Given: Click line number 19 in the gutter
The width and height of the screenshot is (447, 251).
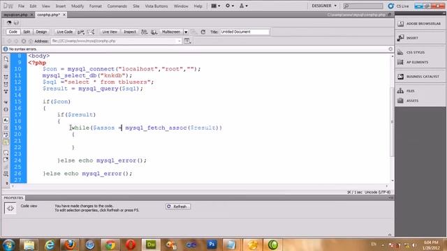Looking at the screenshot, I should point(17,128).
